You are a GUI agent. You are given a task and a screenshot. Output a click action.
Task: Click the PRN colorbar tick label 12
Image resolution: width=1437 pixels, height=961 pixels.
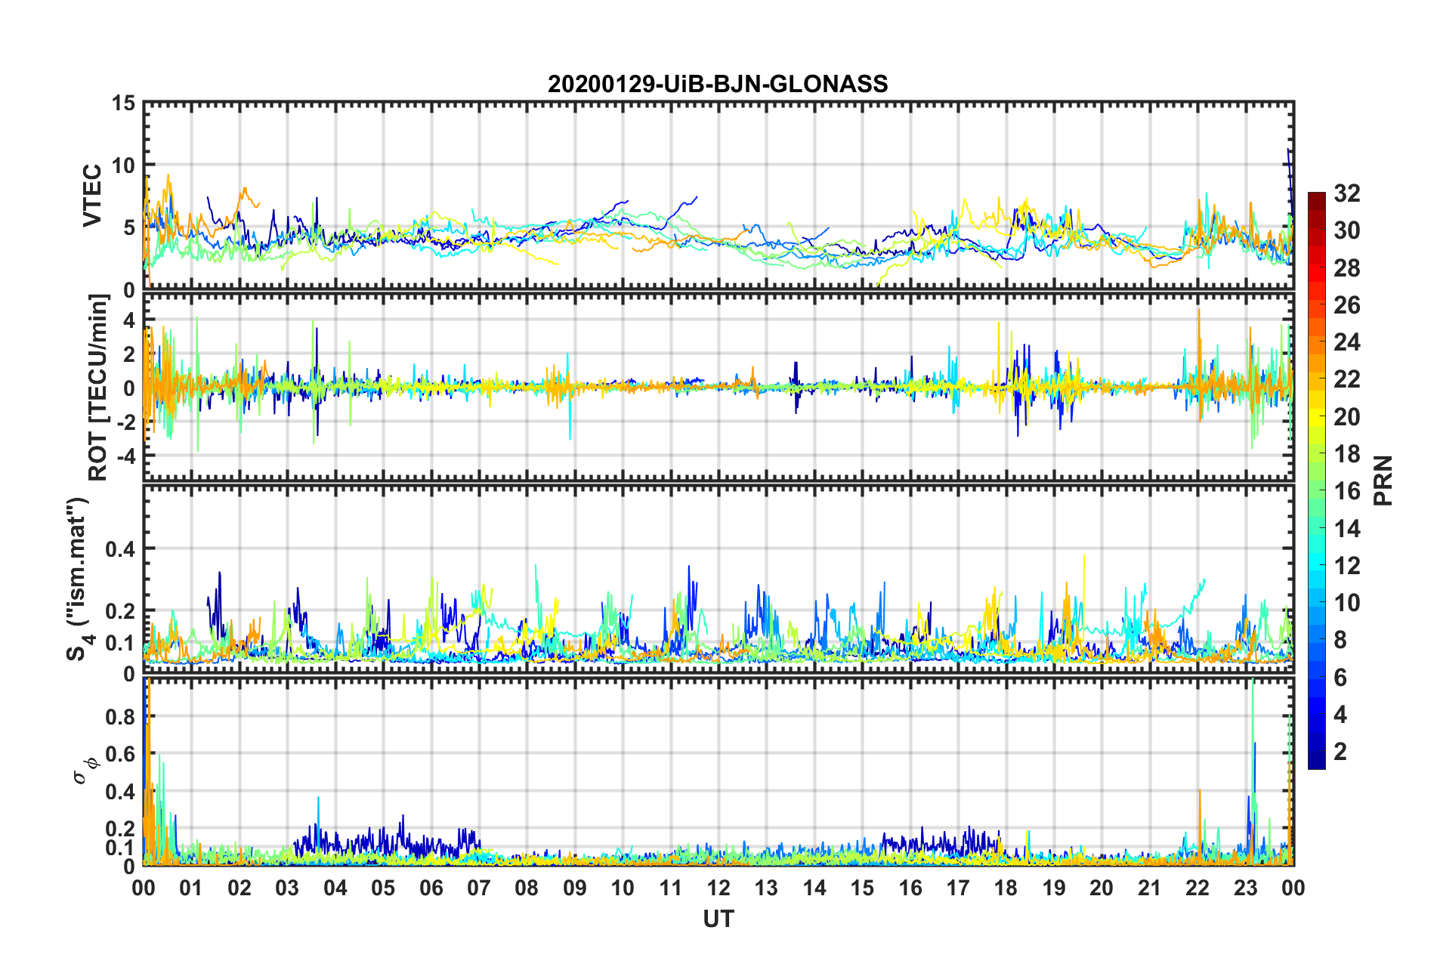click(1346, 566)
